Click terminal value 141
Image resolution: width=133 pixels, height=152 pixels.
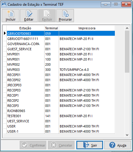tap(52, 116)
